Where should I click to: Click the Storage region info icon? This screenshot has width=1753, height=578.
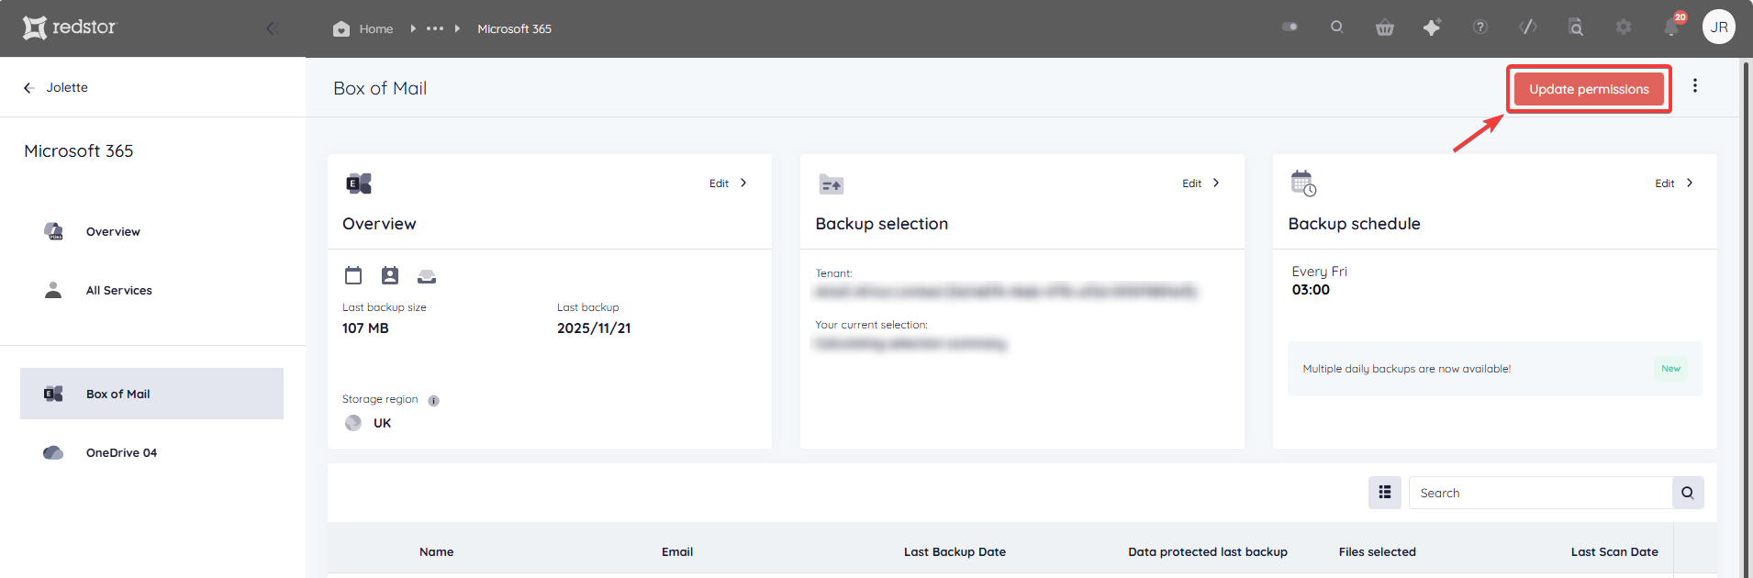point(433,400)
